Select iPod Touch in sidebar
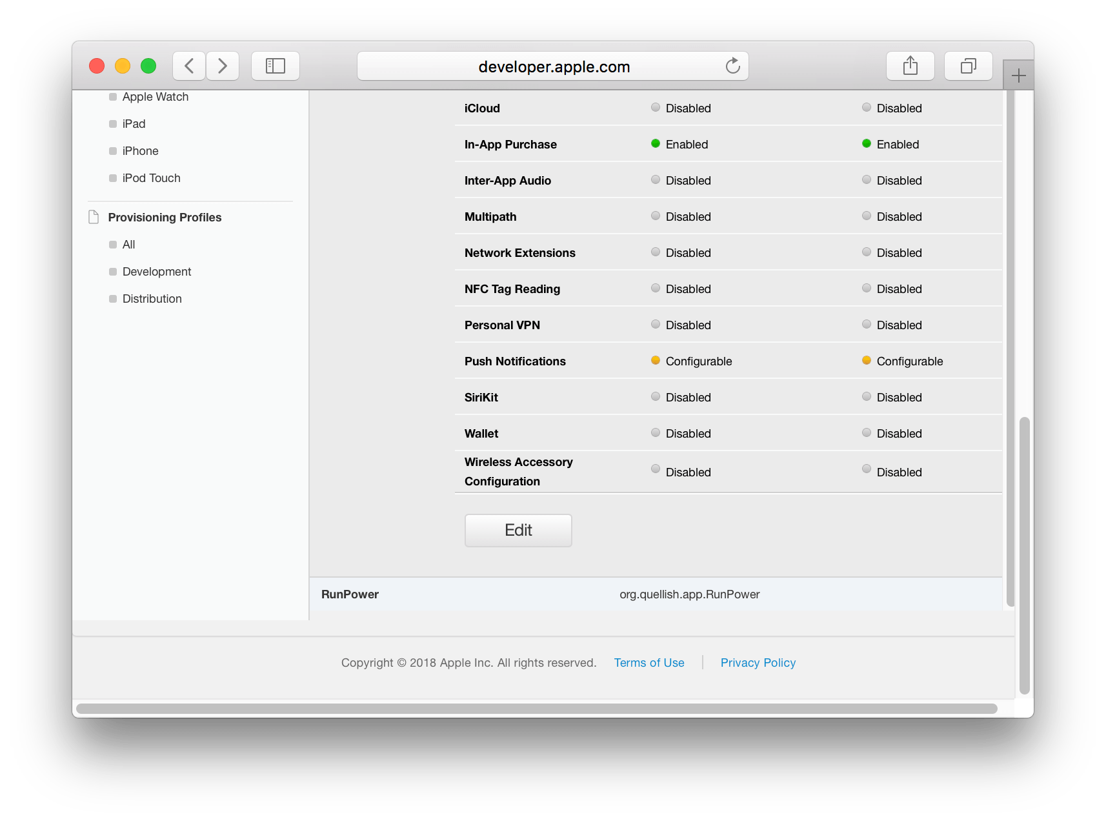 (152, 178)
